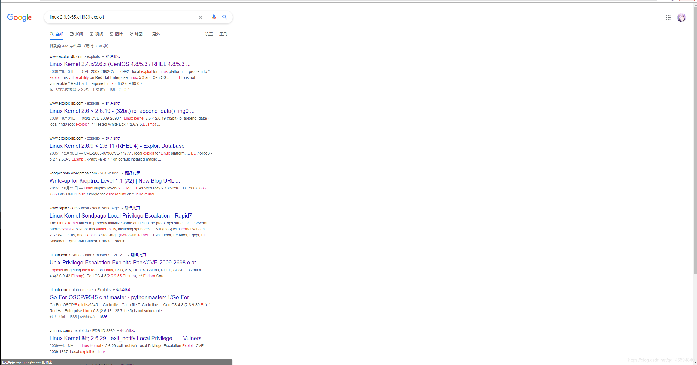Viewport: 697px width, 365px height.
Task: Click the magnifying glass search icon
Action: pyautogui.click(x=225, y=17)
